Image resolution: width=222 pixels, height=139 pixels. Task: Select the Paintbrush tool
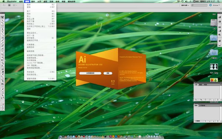[x=2, y=40]
